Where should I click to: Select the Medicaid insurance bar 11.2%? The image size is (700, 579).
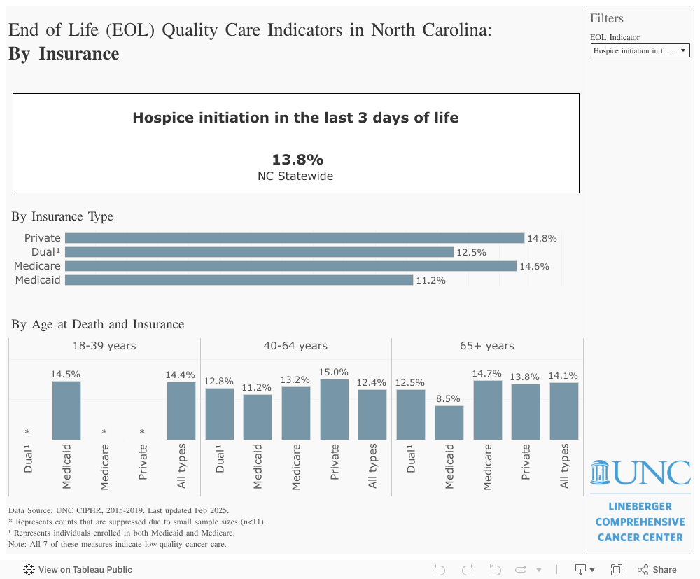239,280
